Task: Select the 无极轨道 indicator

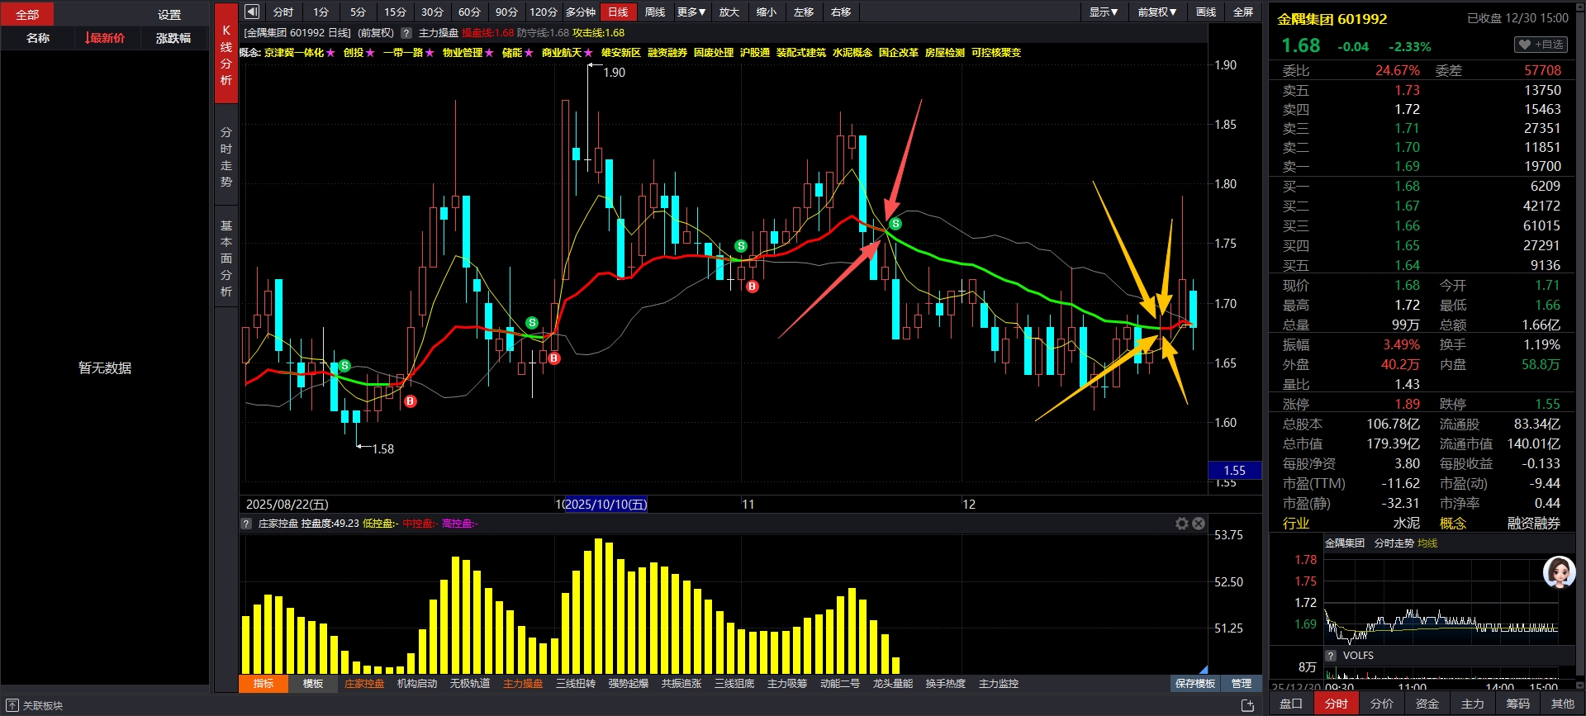Action: pyautogui.click(x=470, y=684)
